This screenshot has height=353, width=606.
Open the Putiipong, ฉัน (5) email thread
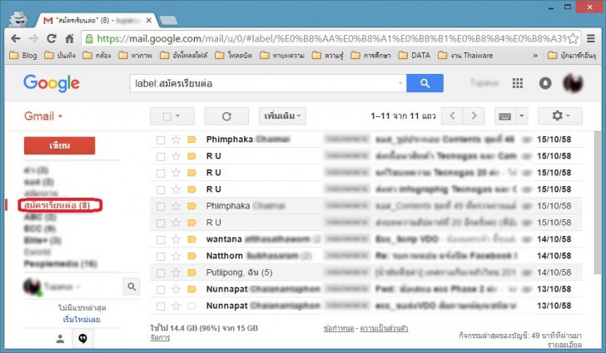[x=366, y=272]
